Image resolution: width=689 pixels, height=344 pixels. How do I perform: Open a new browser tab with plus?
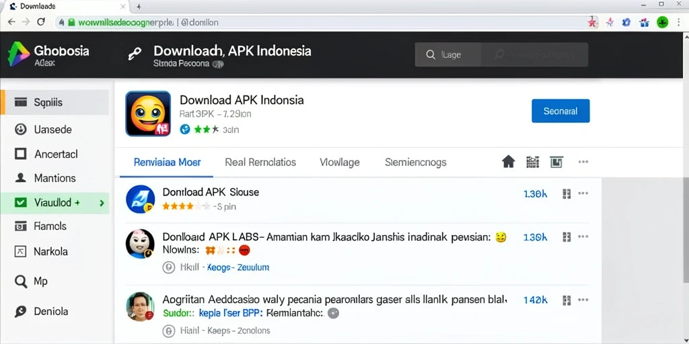click(139, 7)
